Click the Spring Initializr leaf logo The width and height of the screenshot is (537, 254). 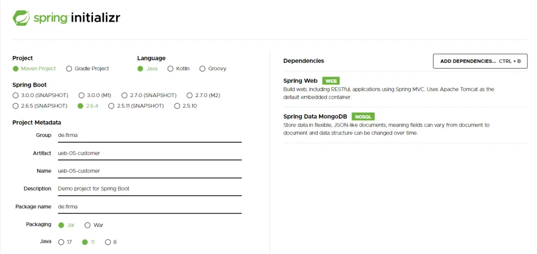pos(21,18)
